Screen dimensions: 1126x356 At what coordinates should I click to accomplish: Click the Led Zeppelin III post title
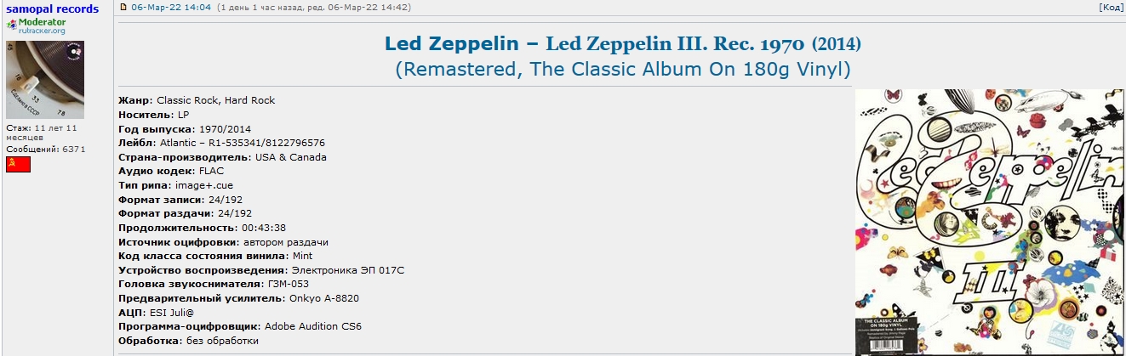pyautogui.click(x=623, y=43)
